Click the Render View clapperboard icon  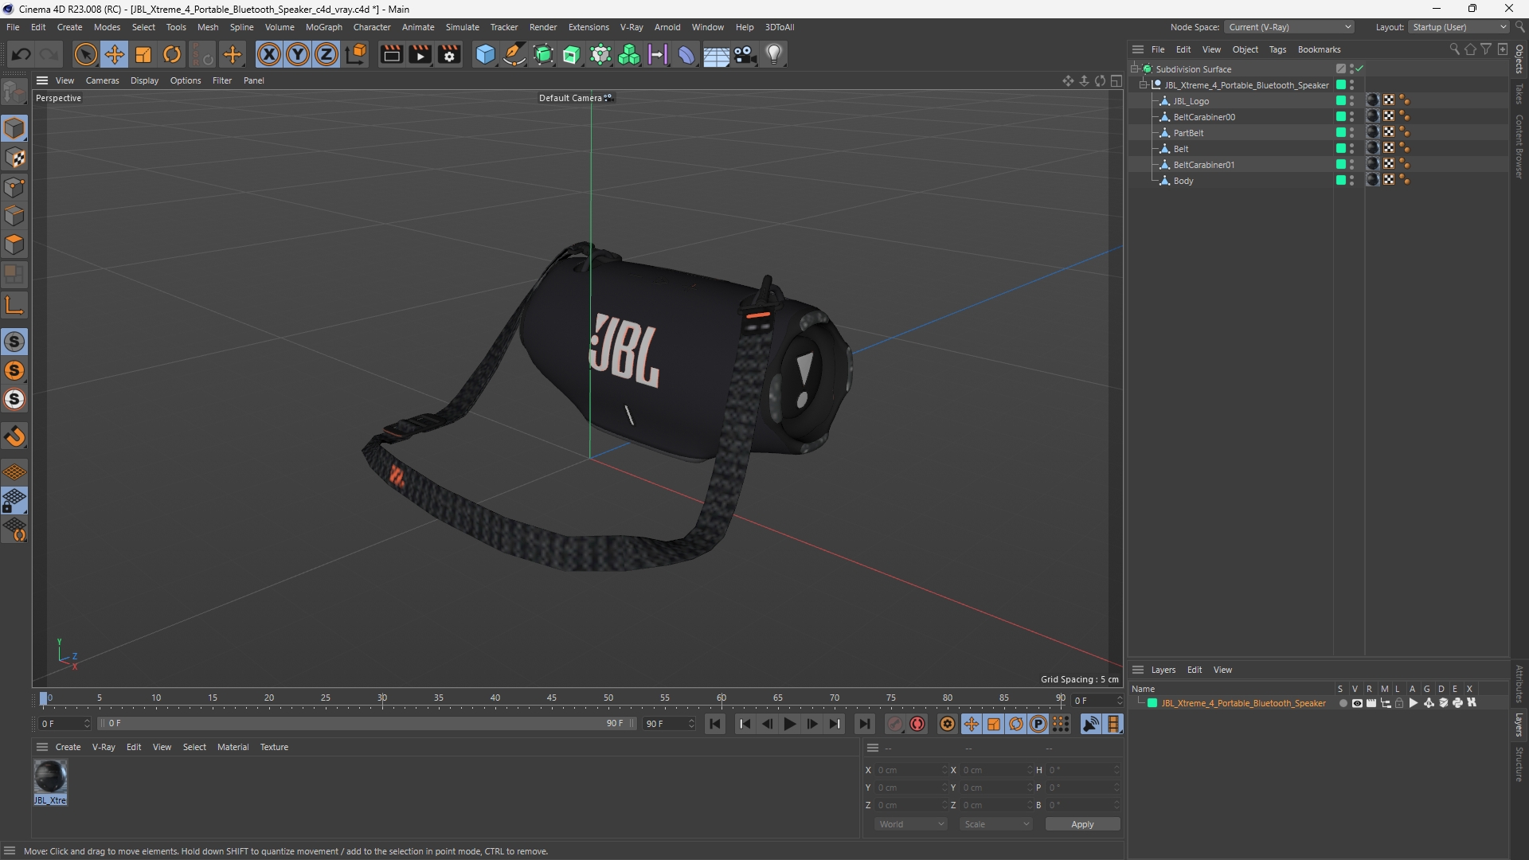tap(391, 54)
